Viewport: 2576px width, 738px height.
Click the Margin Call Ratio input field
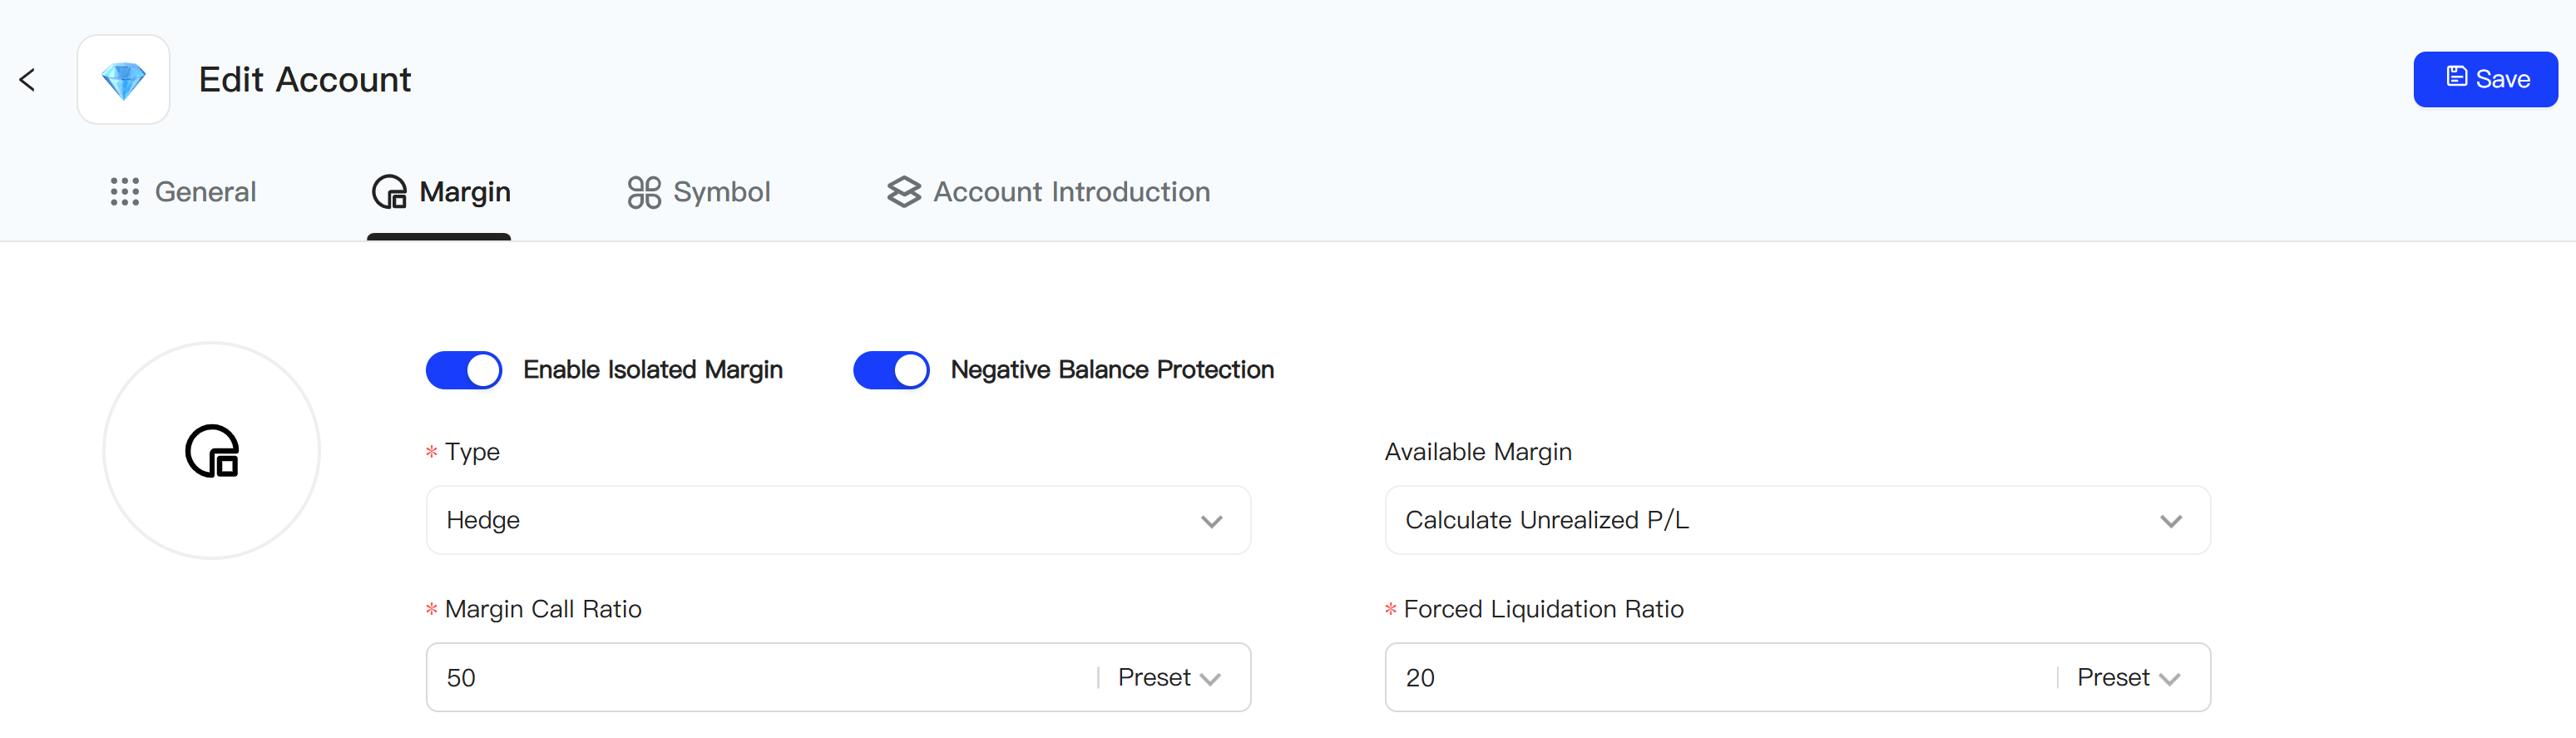(x=762, y=678)
